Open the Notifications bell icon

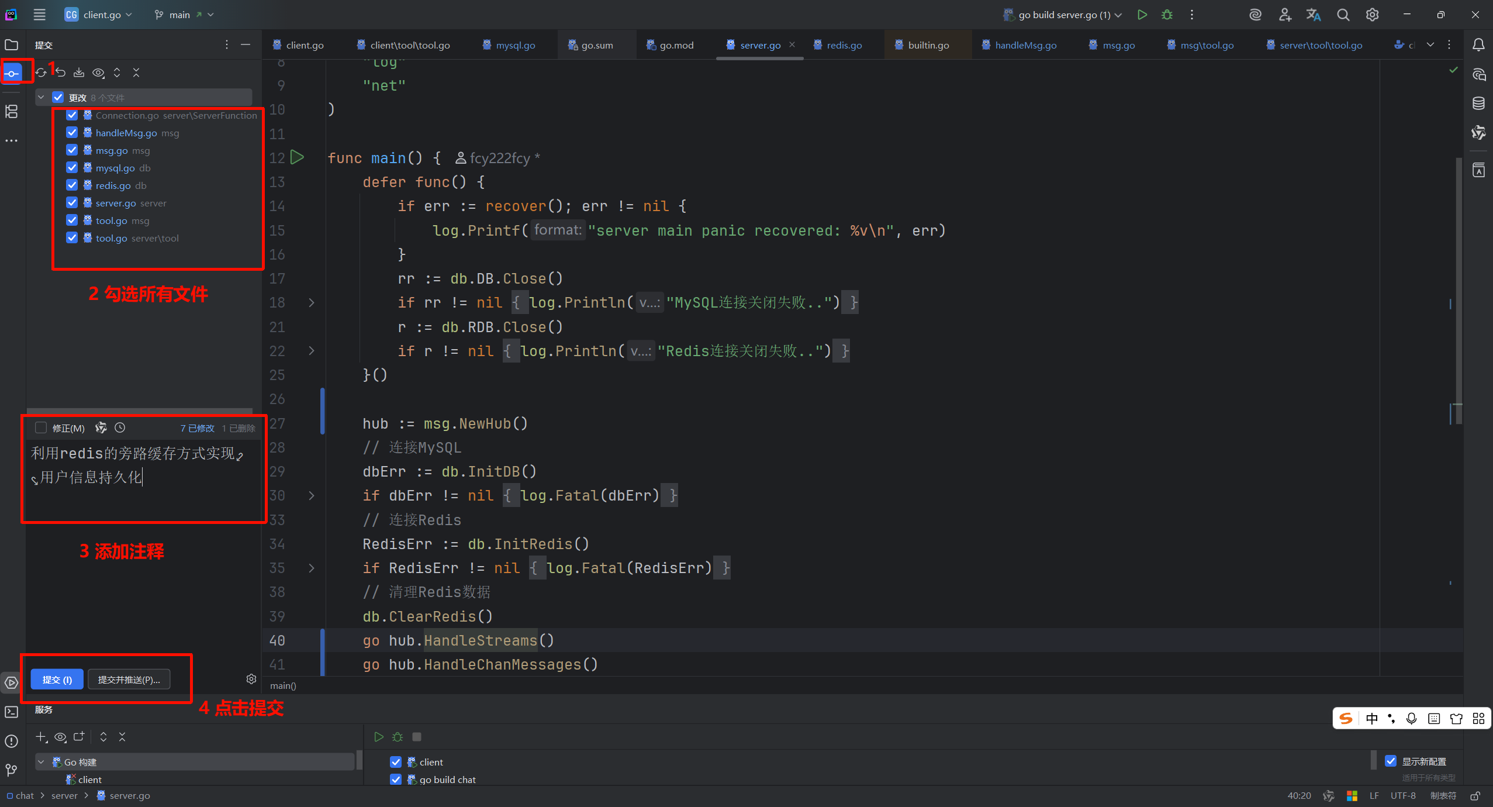tap(1478, 45)
